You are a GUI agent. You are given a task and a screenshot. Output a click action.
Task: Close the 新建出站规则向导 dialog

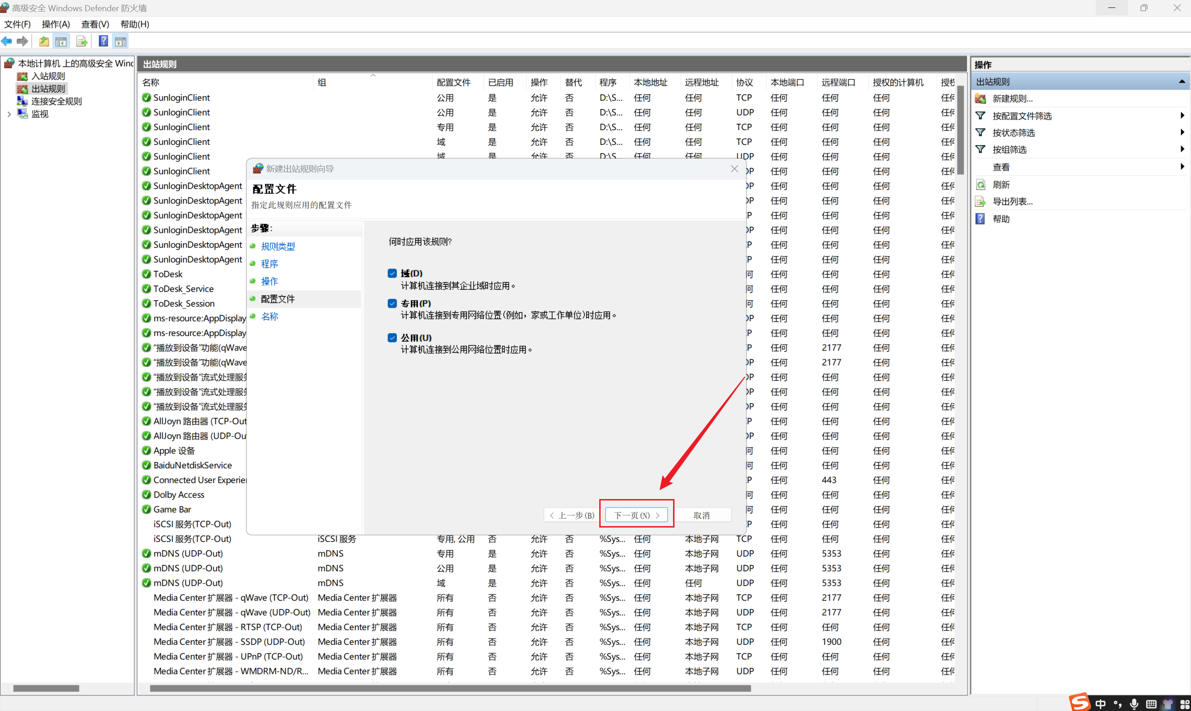(734, 169)
